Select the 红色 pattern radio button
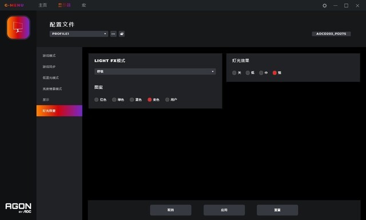366x220 pixels. pyautogui.click(x=97, y=100)
